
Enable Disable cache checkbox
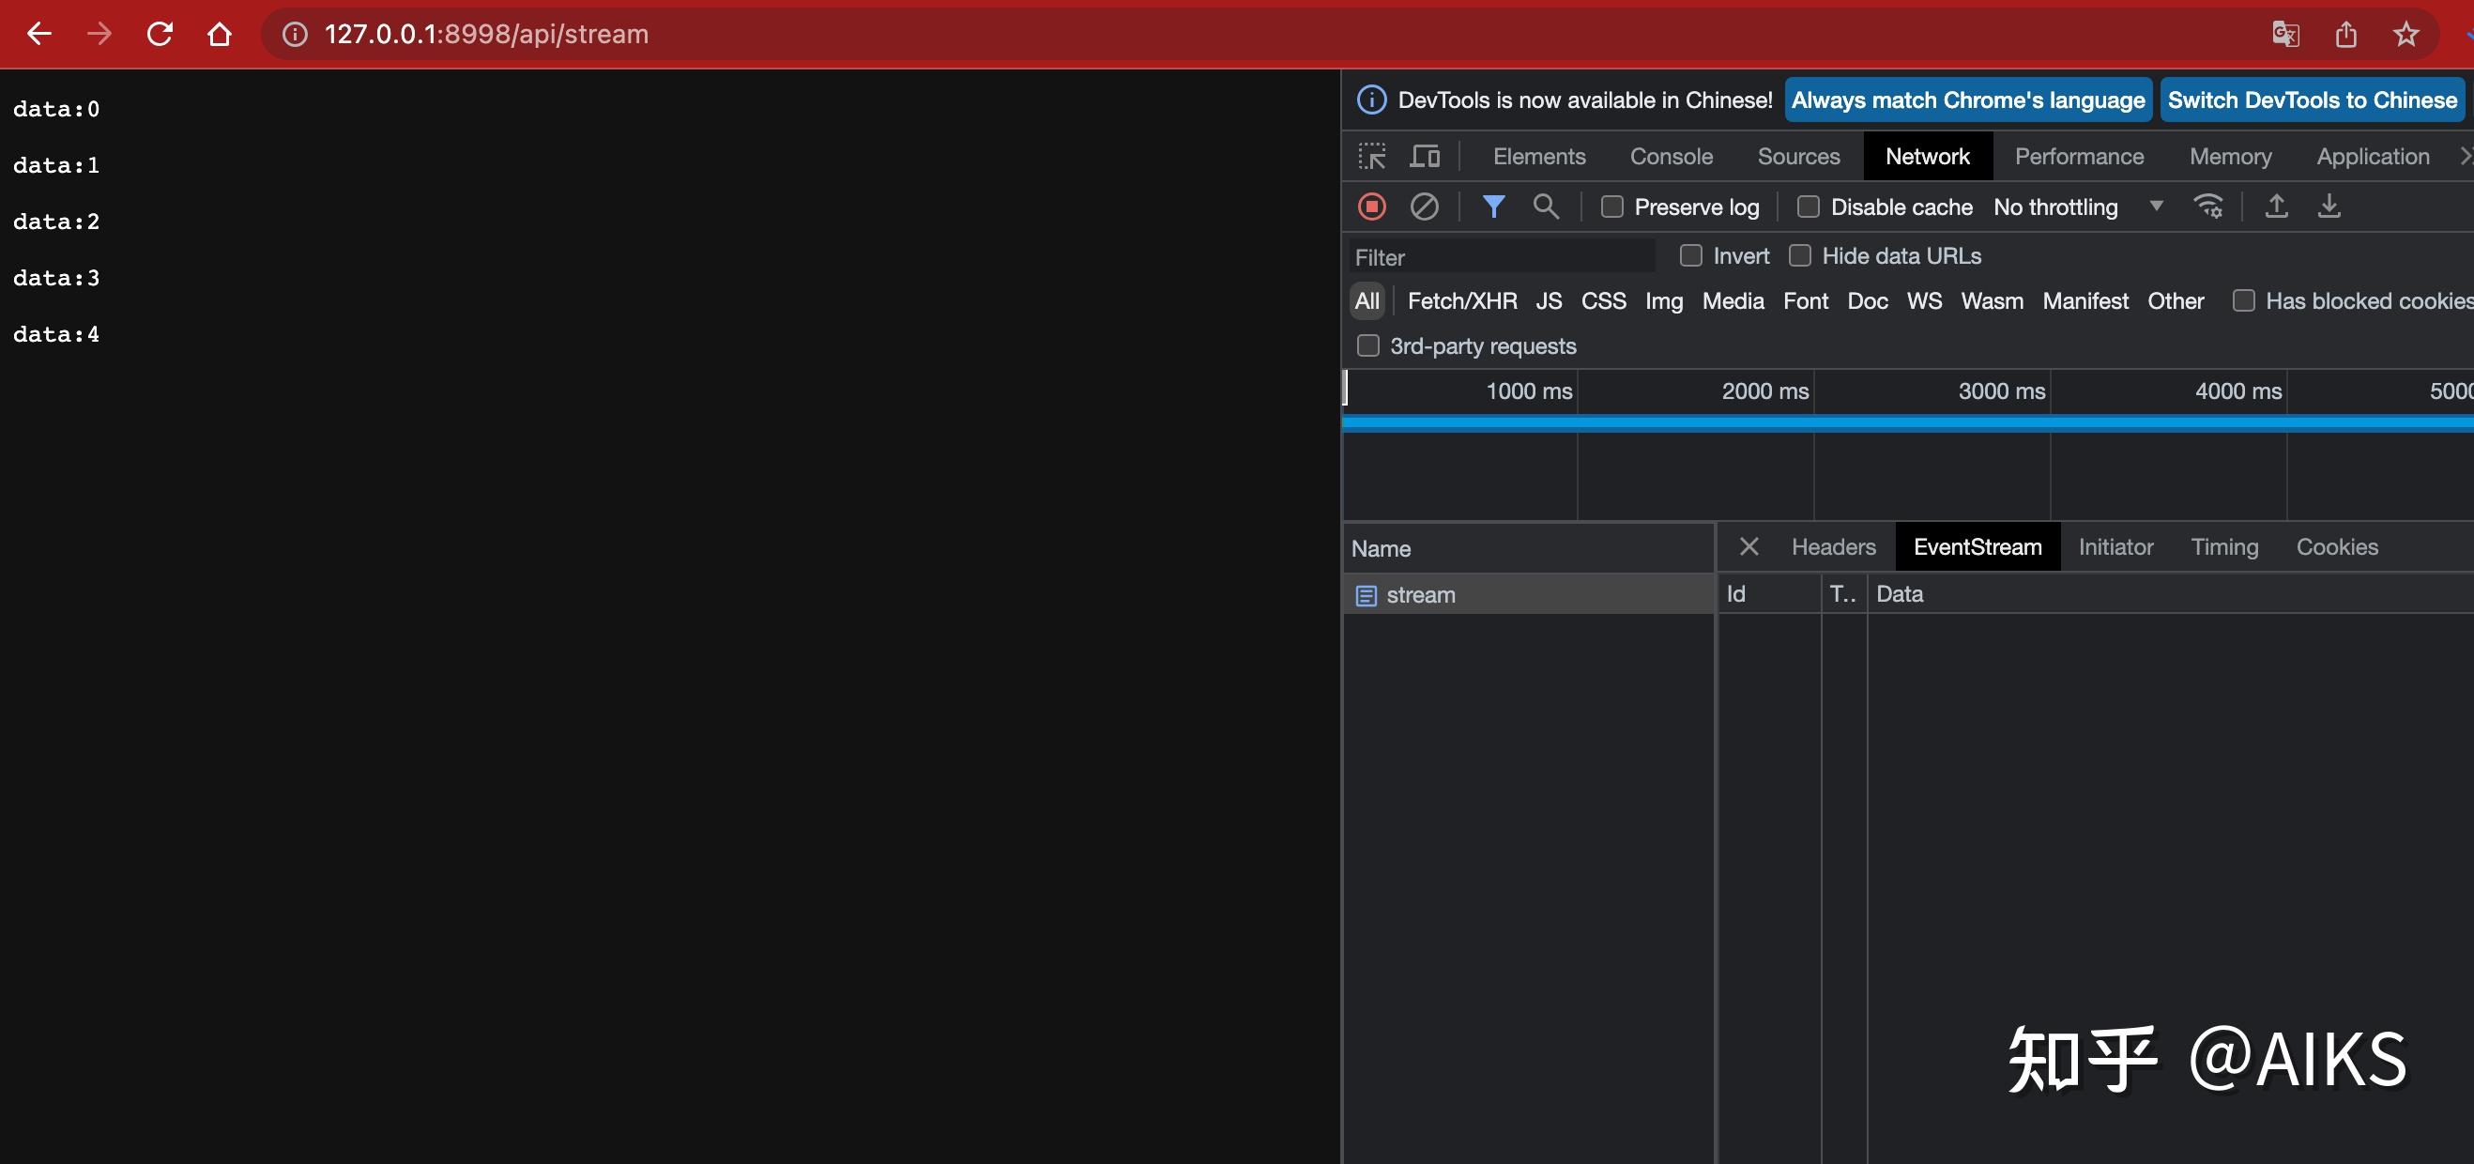coord(1809,207)
